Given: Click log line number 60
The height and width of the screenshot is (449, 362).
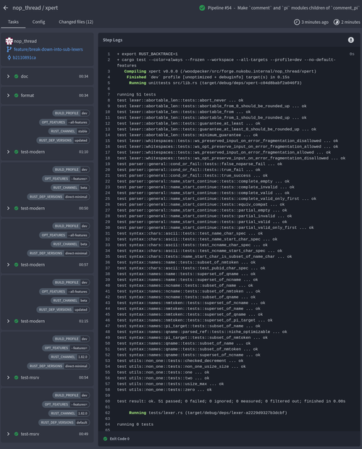Looking at the screenshot, I should tap(108, 401).
